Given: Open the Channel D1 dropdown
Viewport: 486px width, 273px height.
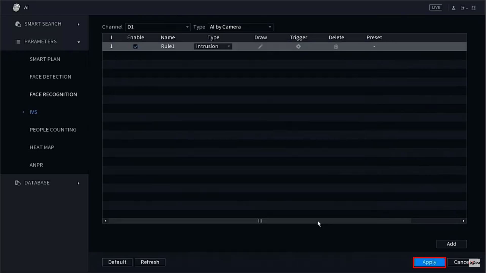Looking at the screenshot, I should (x=158, y=27).
